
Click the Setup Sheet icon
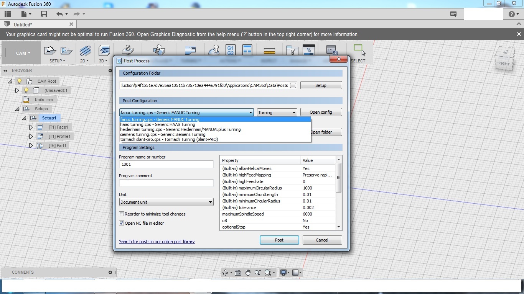pos(247,51)
